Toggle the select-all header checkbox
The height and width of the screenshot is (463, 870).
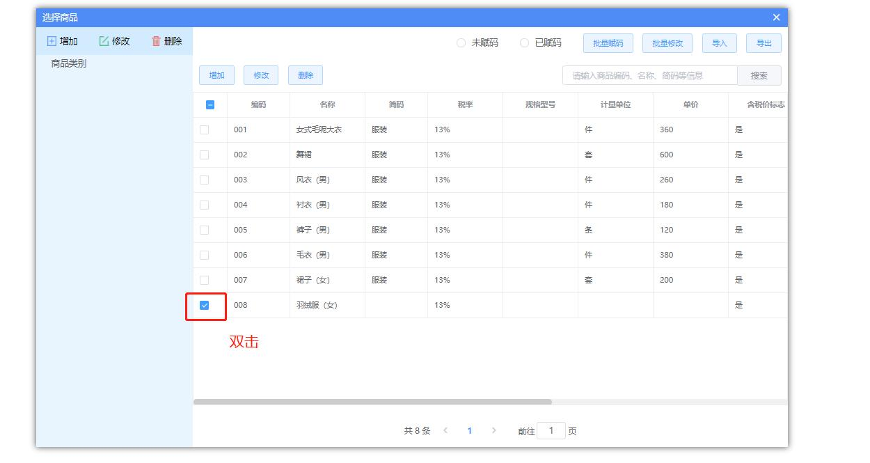[210, 105]
